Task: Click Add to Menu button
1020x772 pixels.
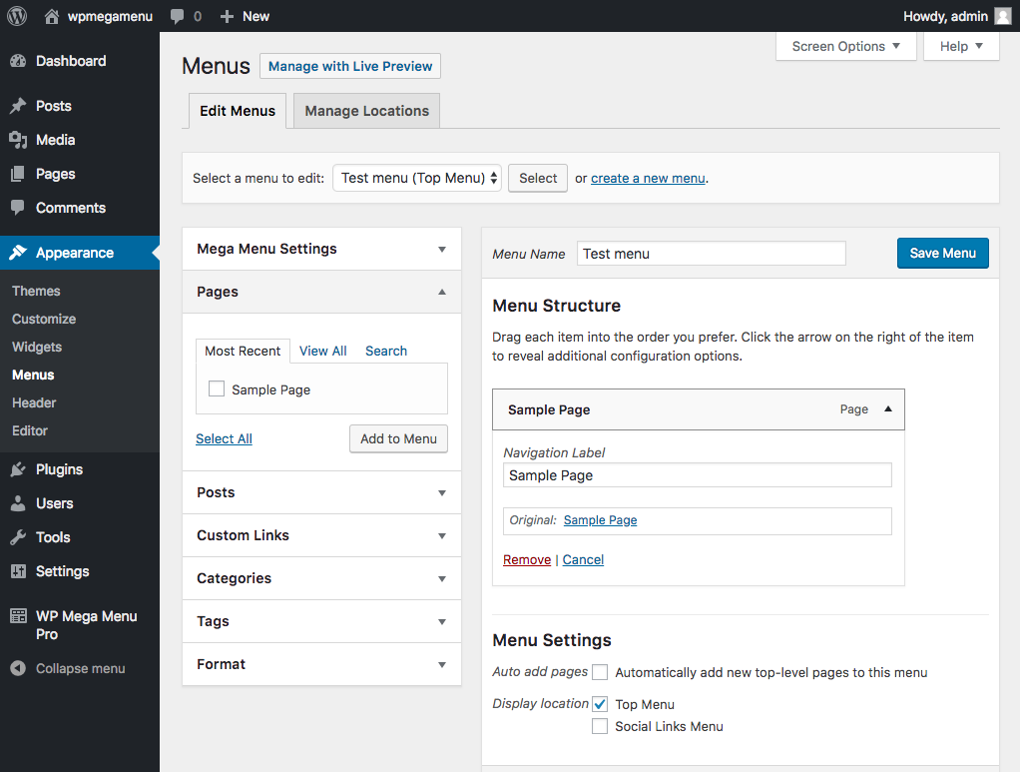Action: point(399,438)
